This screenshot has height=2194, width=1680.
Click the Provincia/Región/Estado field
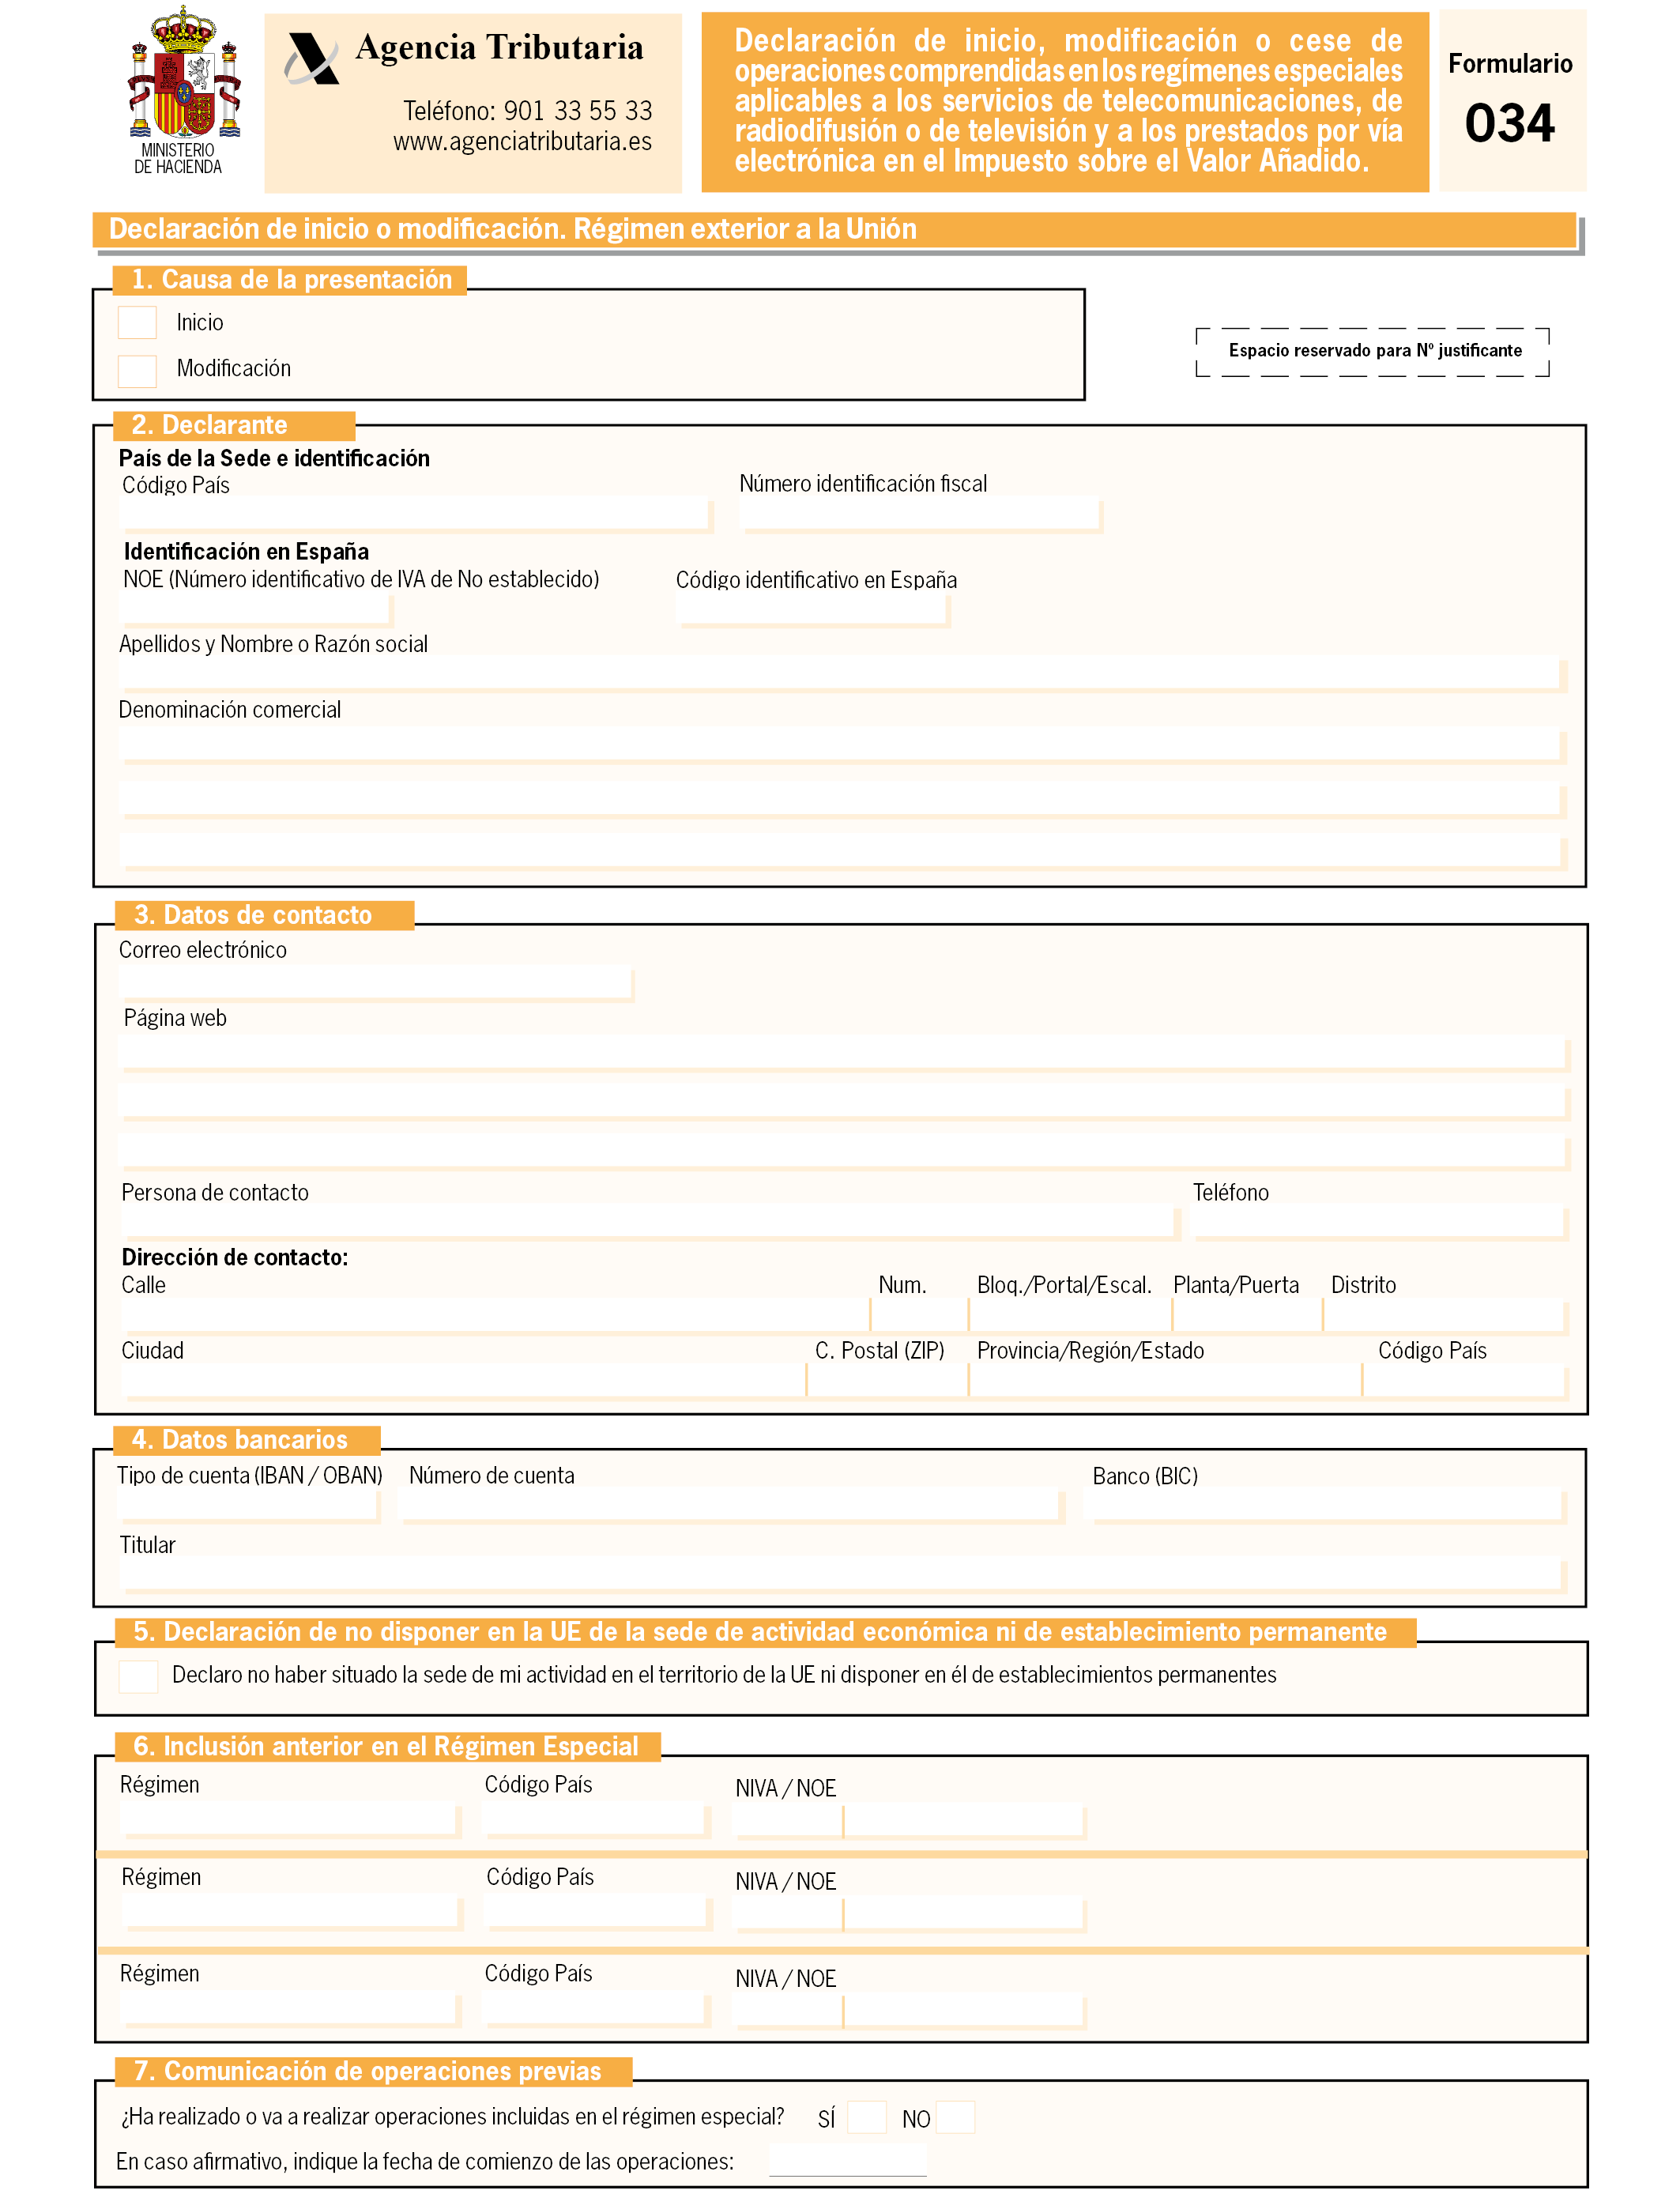click(1165, 1381)
